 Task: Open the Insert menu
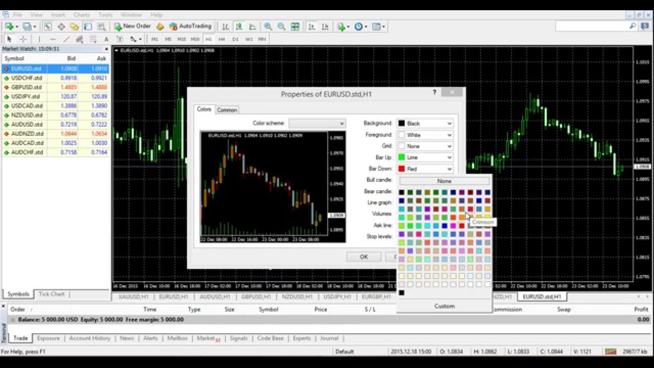[x=58, y=15]
